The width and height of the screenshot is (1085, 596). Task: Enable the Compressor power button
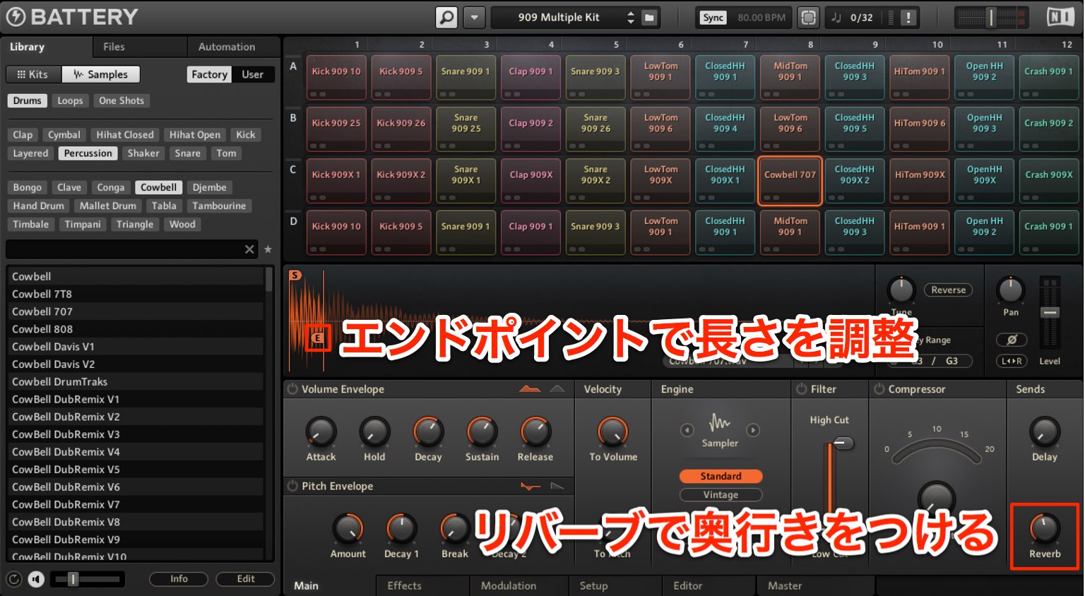(879, 389)
